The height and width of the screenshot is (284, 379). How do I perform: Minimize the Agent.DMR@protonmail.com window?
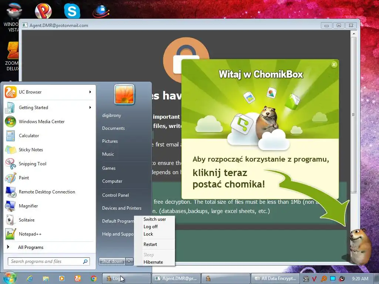point(326,26)
